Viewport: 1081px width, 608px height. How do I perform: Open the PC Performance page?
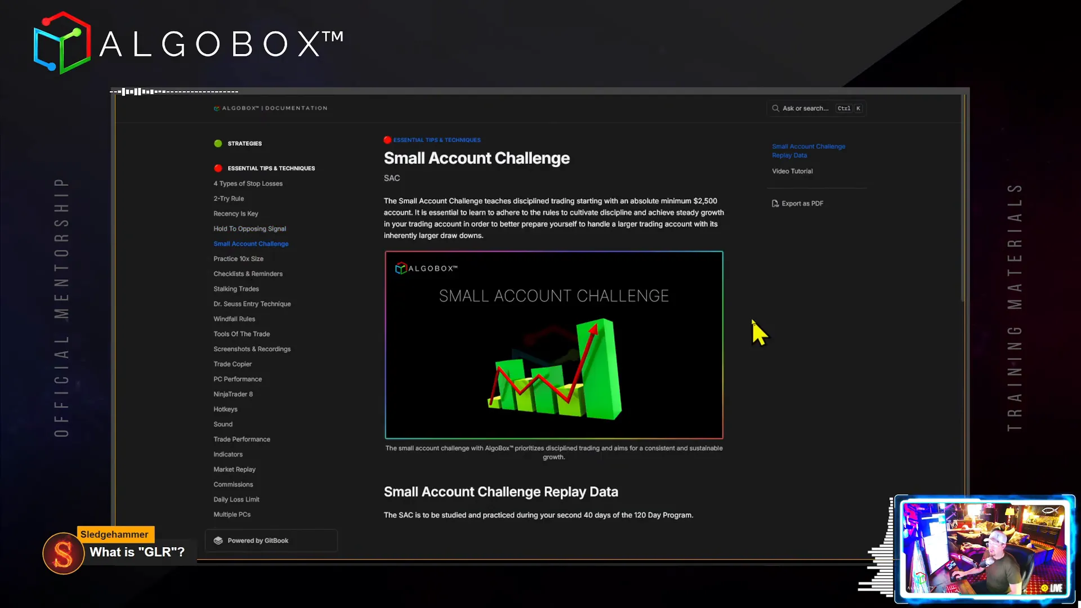coord(238,379)
